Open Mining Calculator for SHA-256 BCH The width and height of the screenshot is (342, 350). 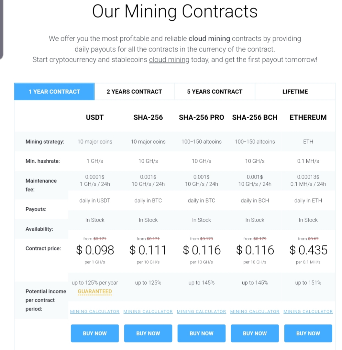coord(255,312)
